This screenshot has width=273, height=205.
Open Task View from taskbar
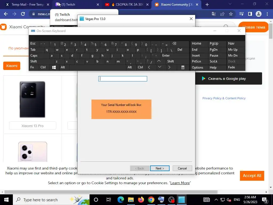(x=109, y=200)
